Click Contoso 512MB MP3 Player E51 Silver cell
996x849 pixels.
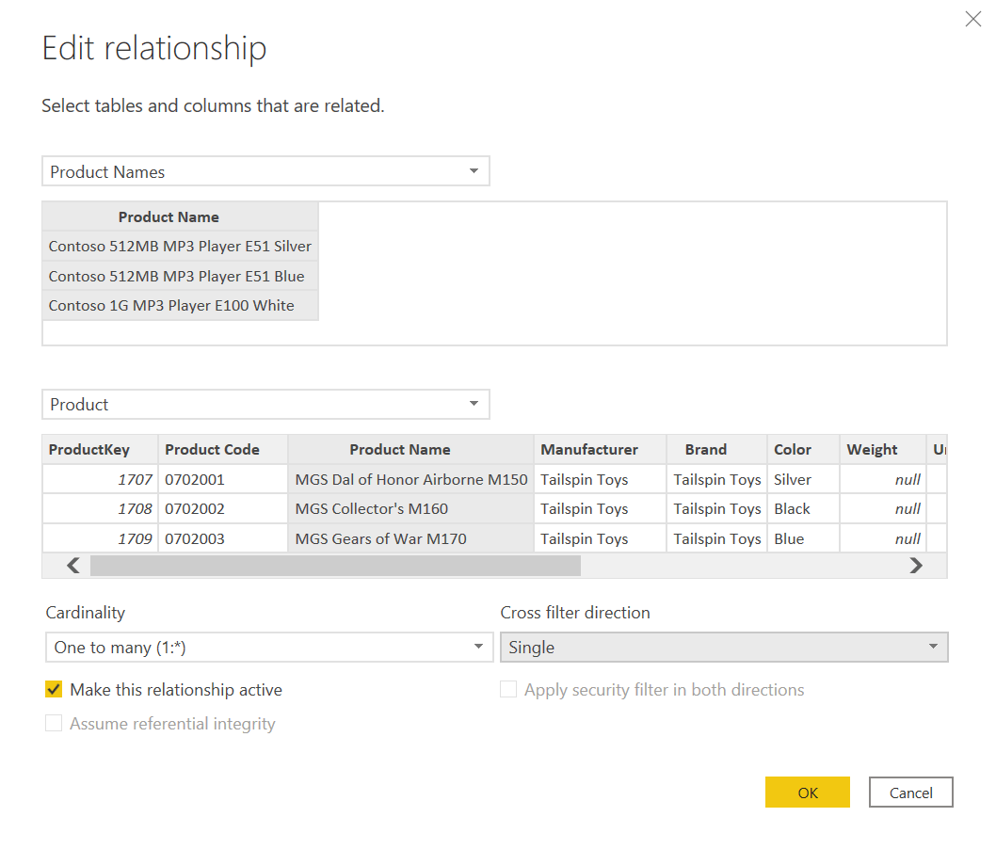180,247
